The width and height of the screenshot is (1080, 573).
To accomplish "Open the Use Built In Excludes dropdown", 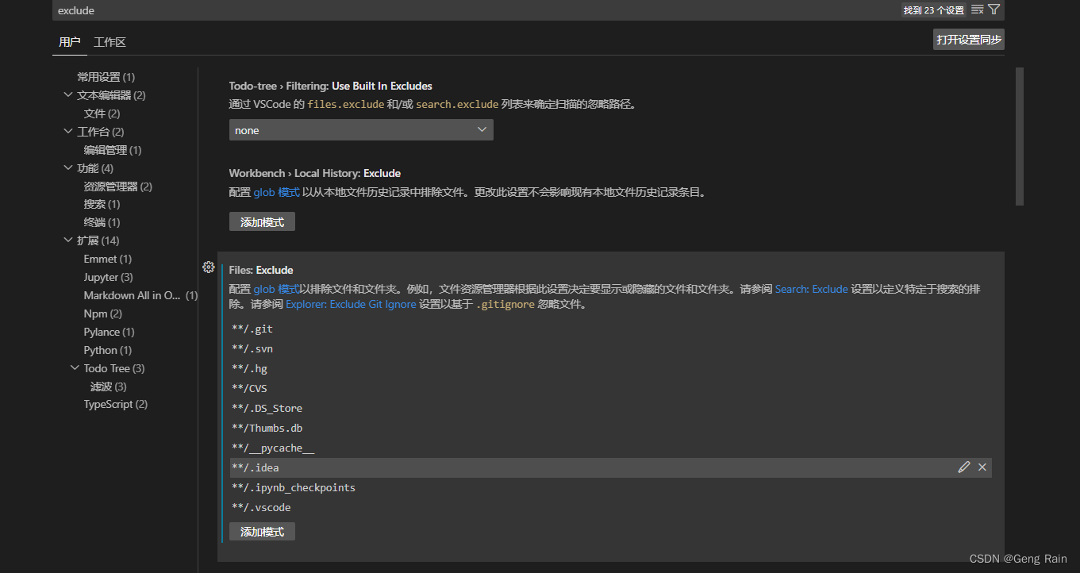I will pyautogui.click(x=361, y=130).
